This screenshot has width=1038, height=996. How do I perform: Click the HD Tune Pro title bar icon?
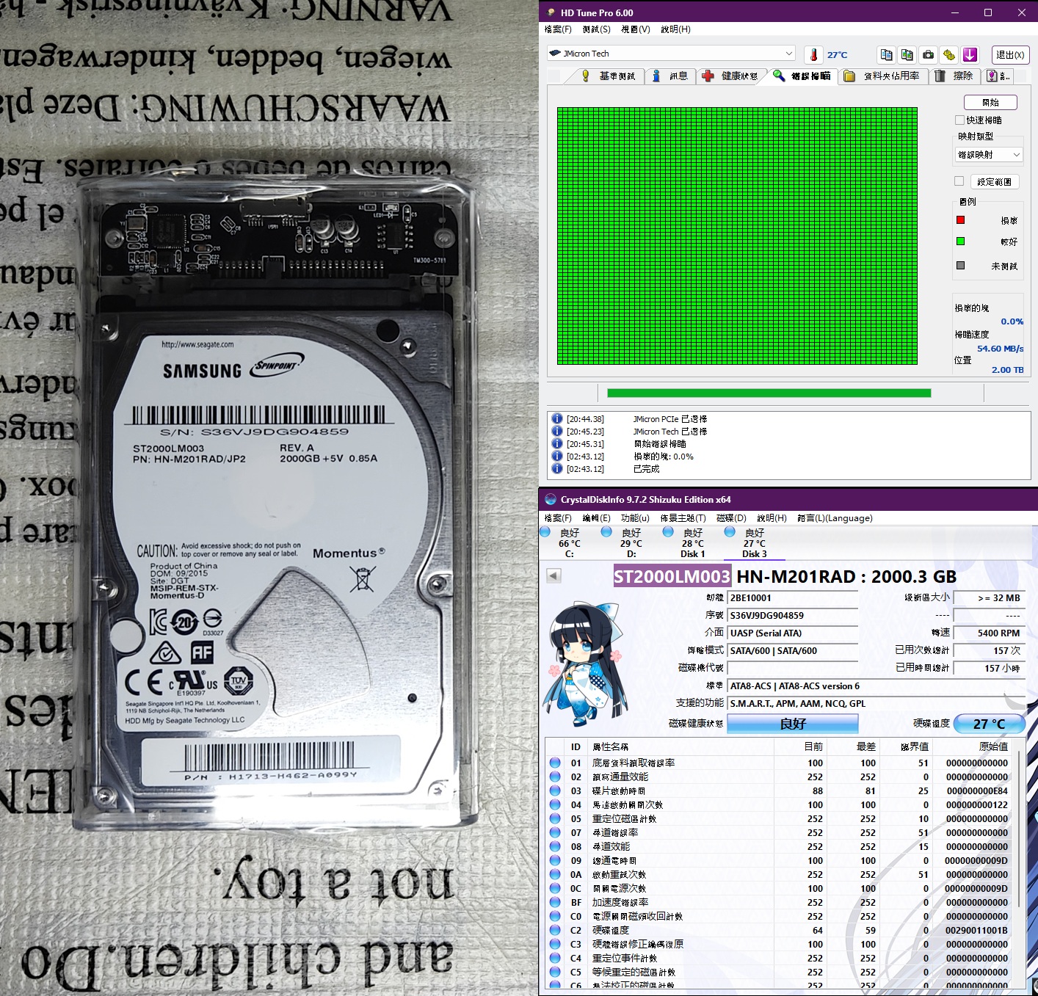[x=551, y=12]
